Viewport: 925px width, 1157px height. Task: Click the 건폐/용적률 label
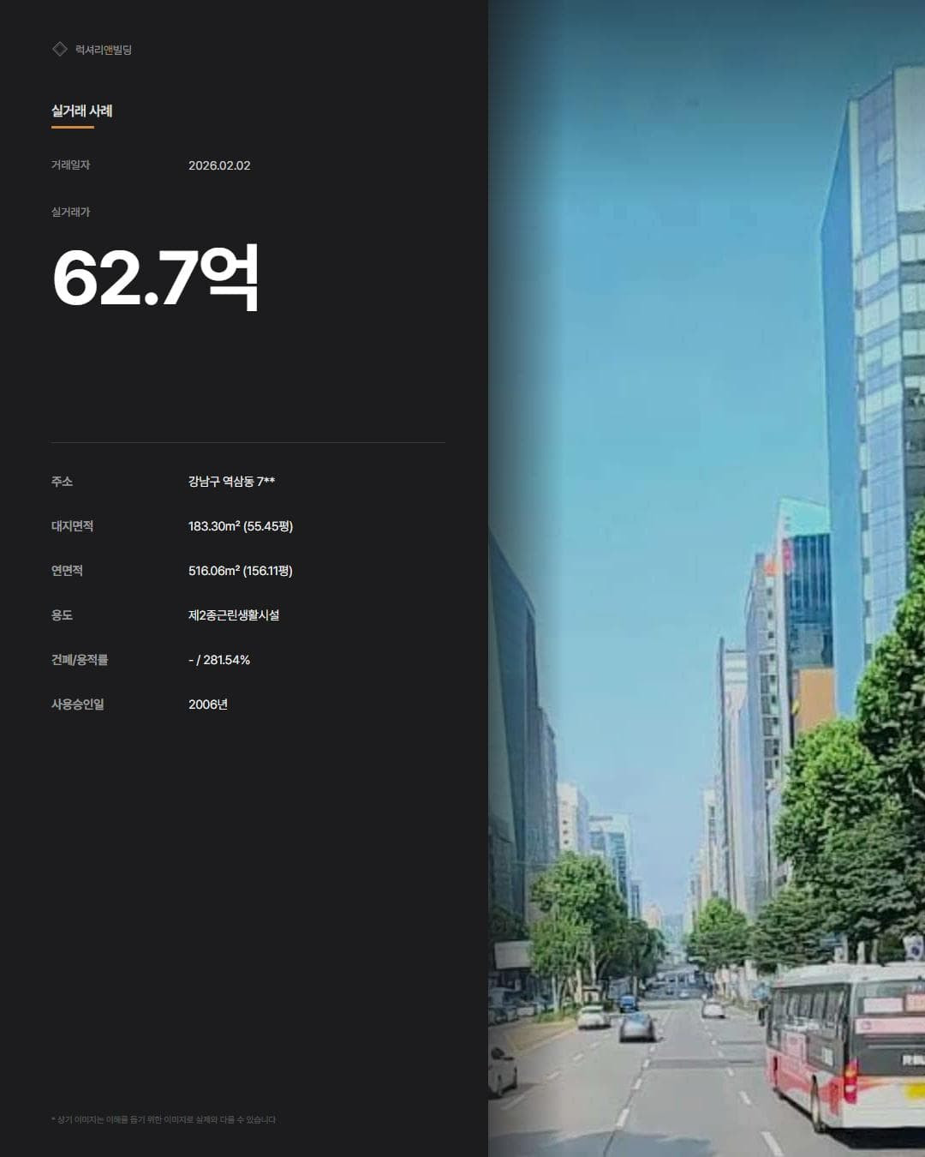[x=80, y=660]
